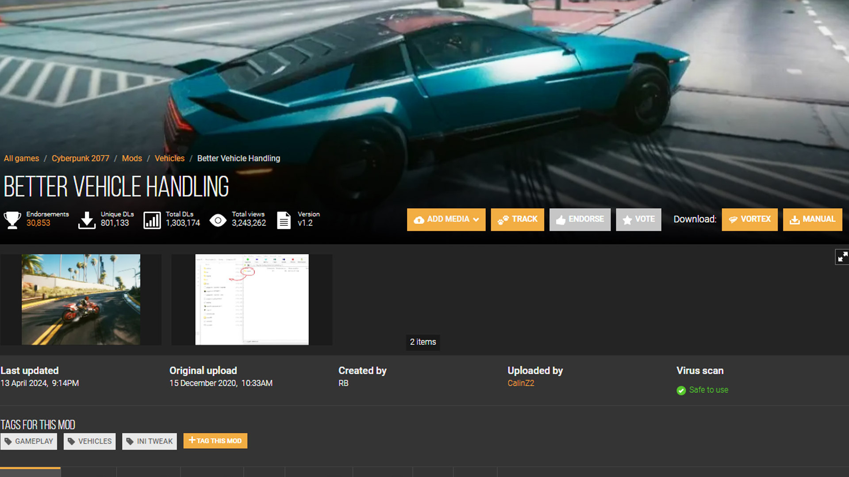Click Tag This Mod button

[x=215, y=441]
